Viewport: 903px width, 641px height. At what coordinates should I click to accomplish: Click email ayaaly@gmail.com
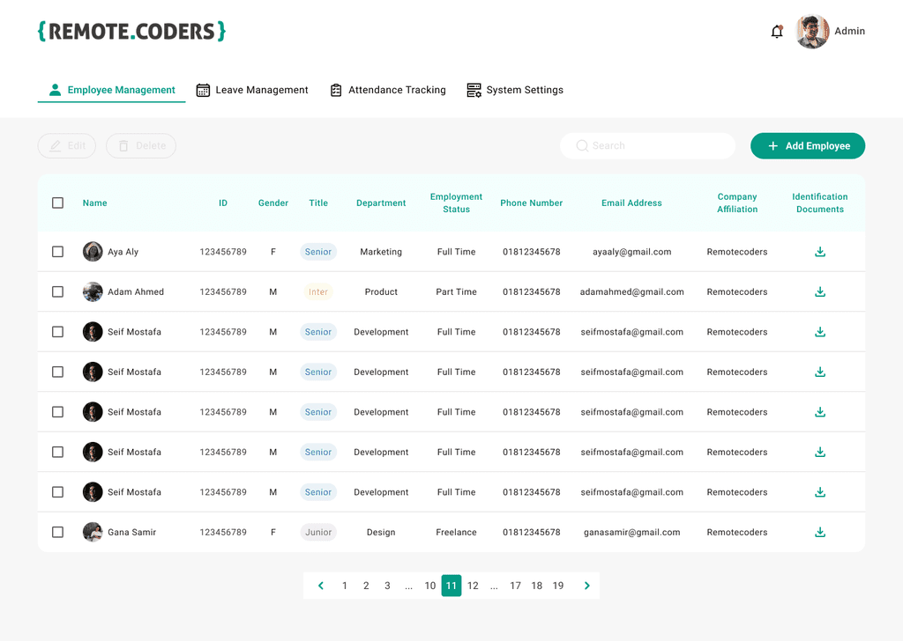(x=631, y=252)
